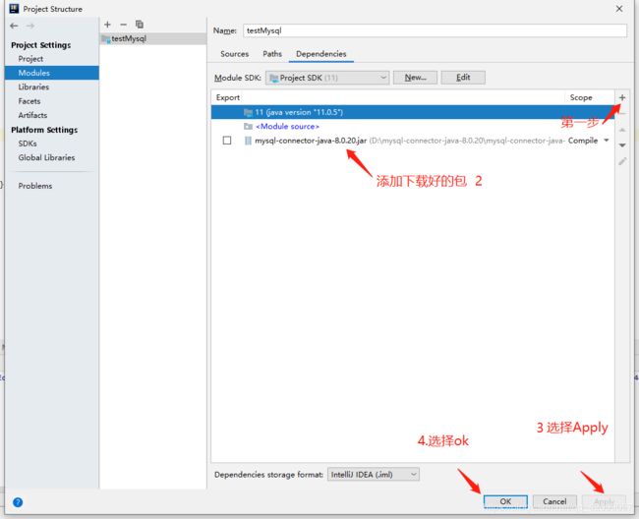Viewport: 639px width, 519px height.
Task: Close the Project Structure dialog
Action: point(619,9)
